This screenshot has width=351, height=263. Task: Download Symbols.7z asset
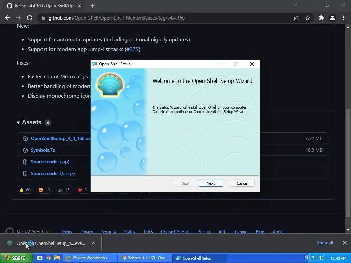[43, 150]
